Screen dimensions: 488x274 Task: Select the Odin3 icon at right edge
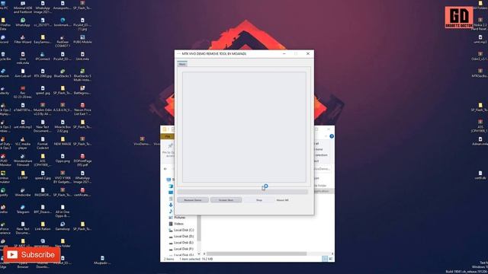tap(480, 56)
